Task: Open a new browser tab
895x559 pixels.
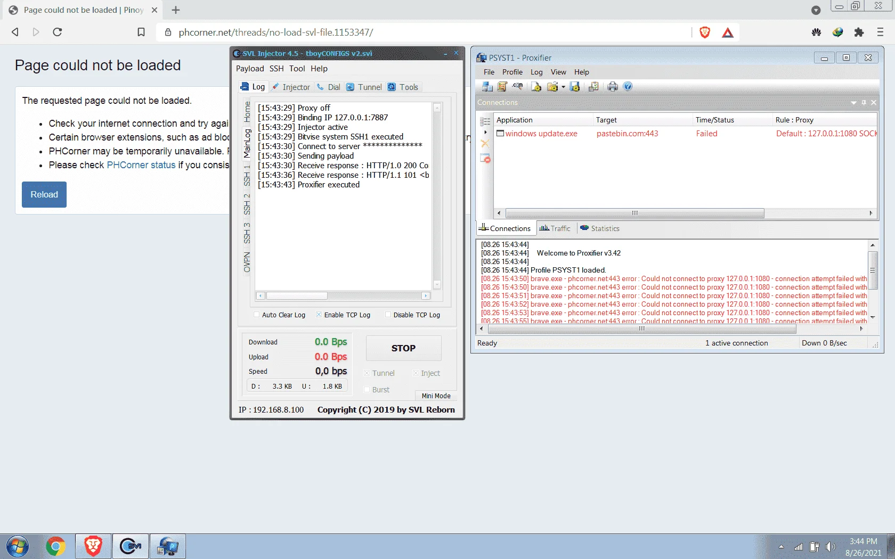Action: 176,10
